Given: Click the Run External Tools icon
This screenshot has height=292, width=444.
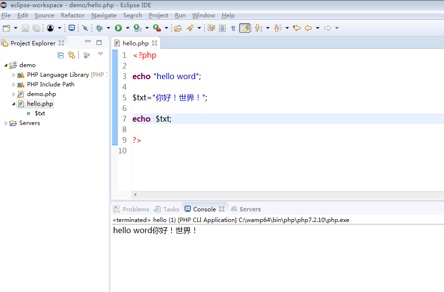Looking at the screenshot, I should coord(157,28).
